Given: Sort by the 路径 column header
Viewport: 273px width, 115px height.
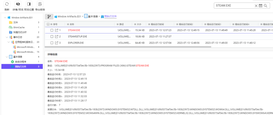Looking at the screenshot, I should click(121, 24).
